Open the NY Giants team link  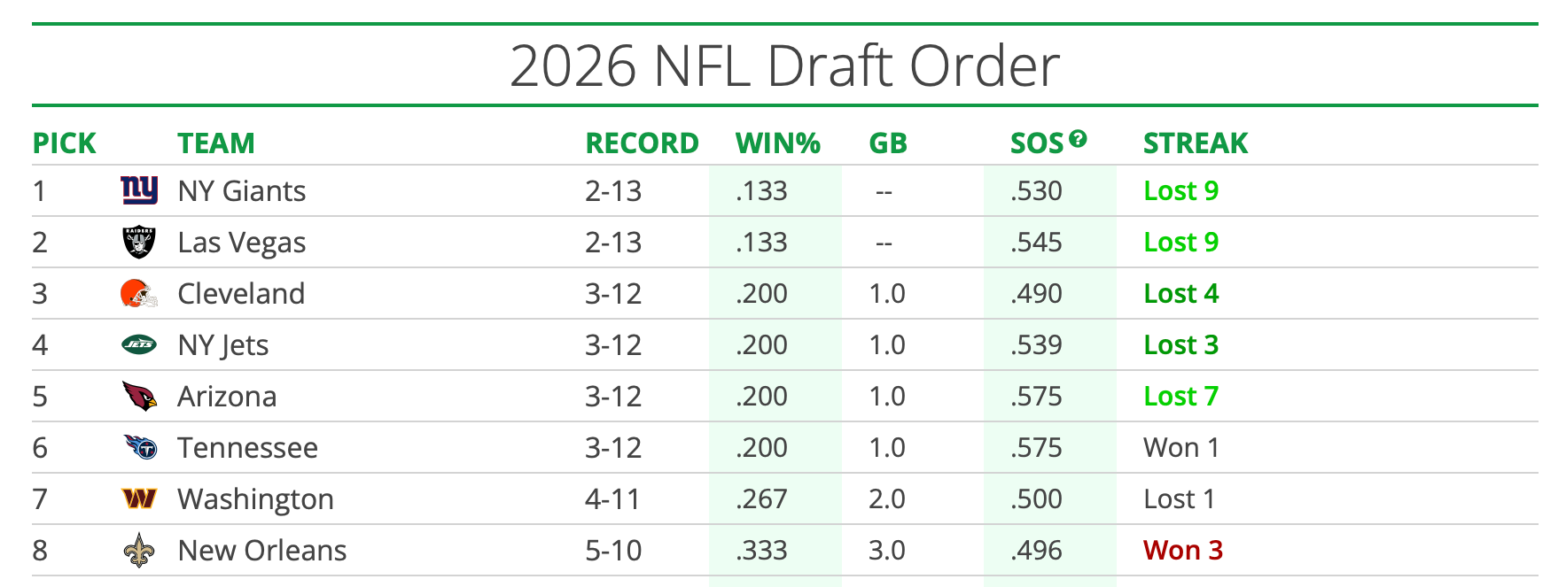[x=241, y=191]
